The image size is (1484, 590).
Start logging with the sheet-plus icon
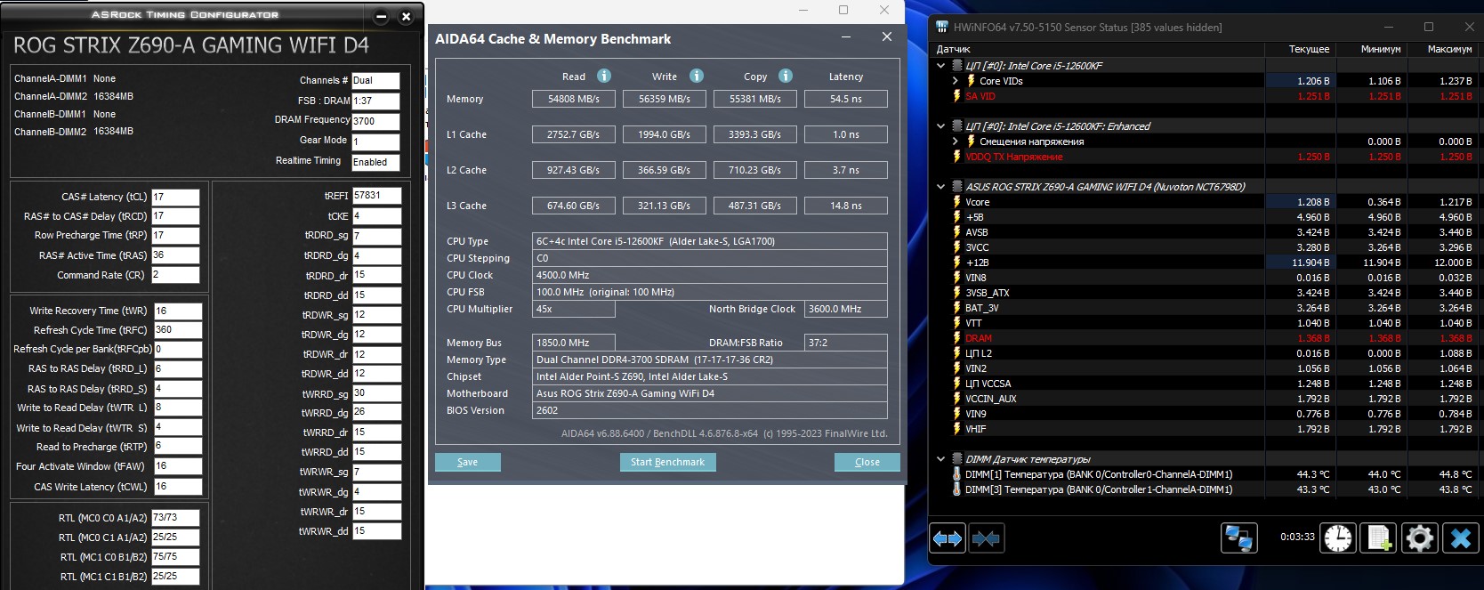1378,537
